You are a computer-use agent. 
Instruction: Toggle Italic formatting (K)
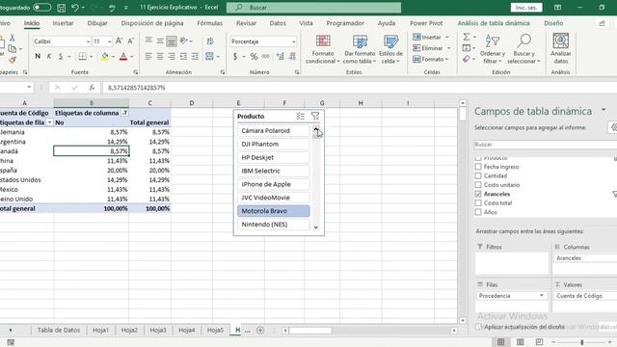click(49, 57)
